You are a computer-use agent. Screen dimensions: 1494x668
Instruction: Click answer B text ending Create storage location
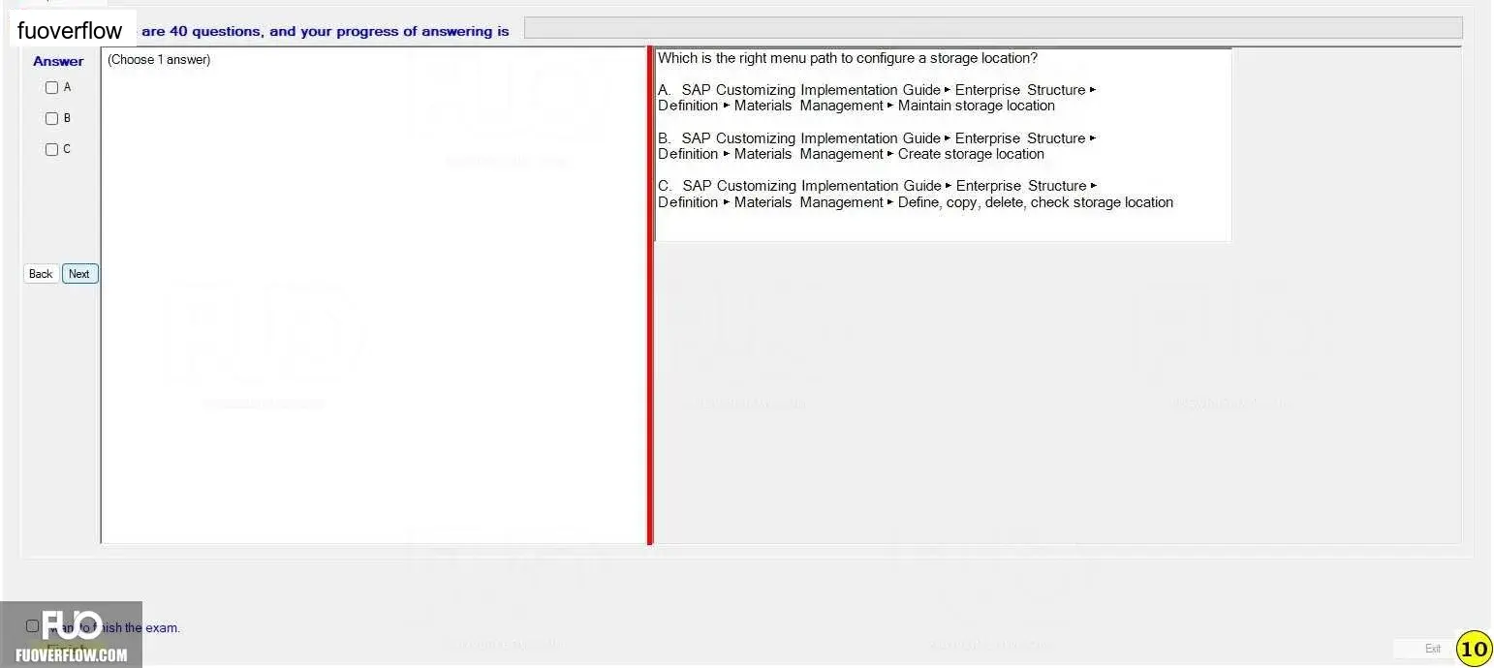click(x=877, y=146)
